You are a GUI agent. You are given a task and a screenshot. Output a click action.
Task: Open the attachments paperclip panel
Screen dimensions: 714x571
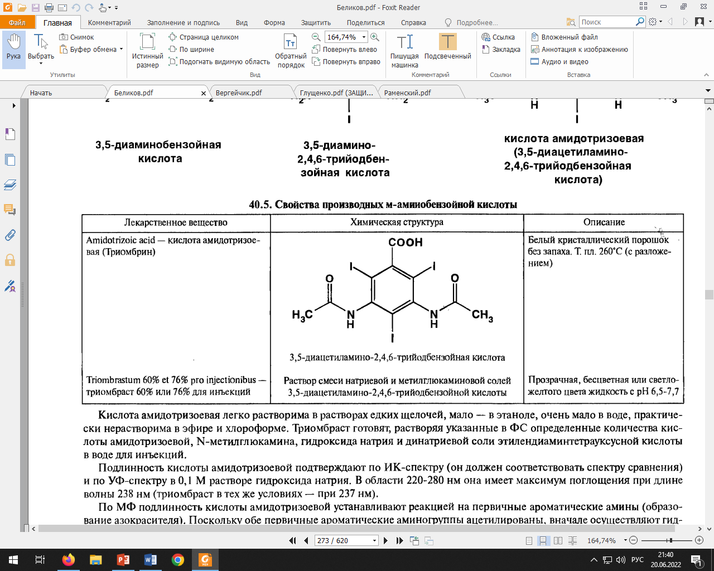[x=10, y=235]
